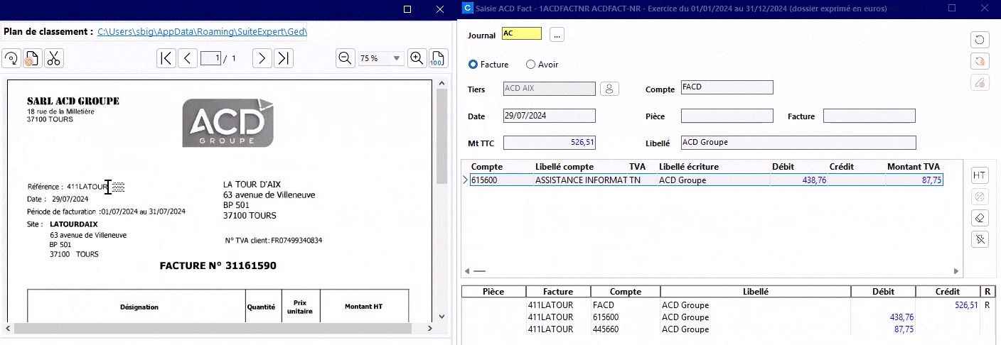Open the Plan de classement folder link
The width and height of the screenshot is (1001, 345).
pos(202,32)
